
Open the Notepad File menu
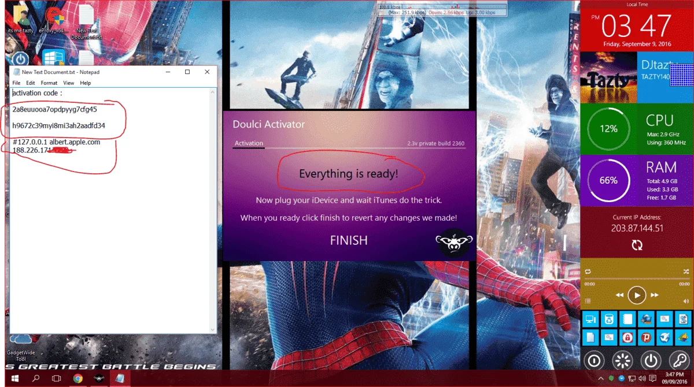click(x=16, y=83)
